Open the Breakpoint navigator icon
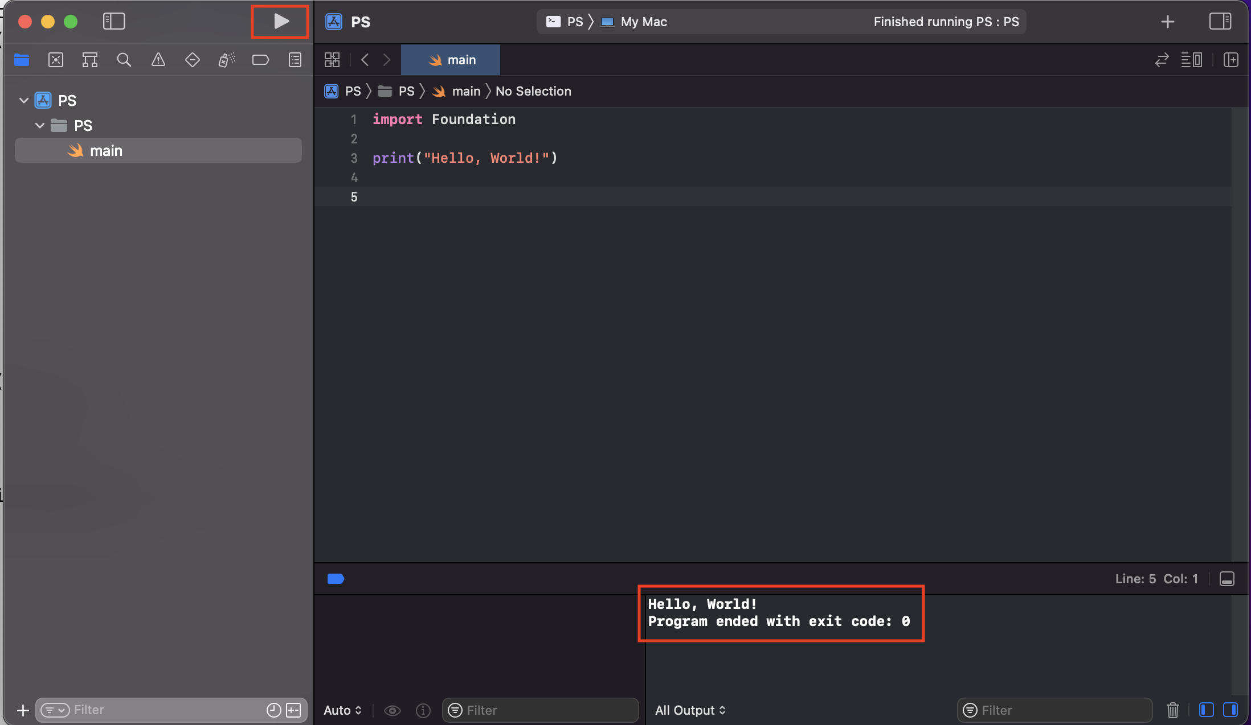 click(260, 60)
